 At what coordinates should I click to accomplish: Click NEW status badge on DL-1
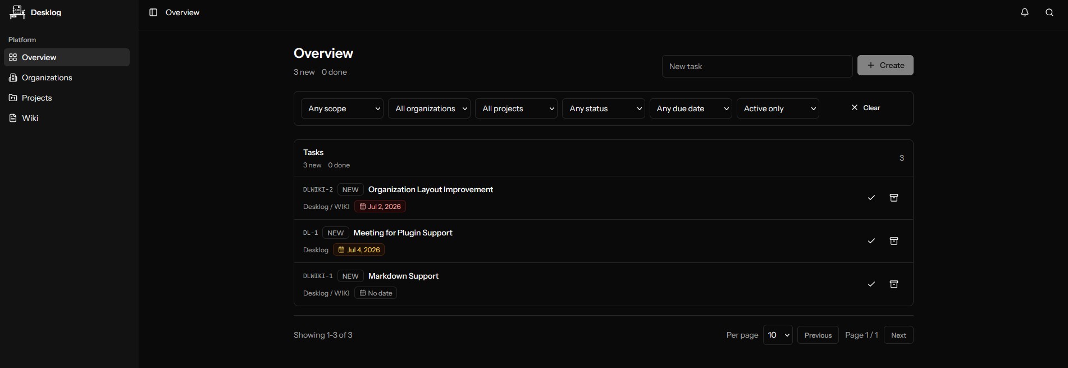click(336, 233)
